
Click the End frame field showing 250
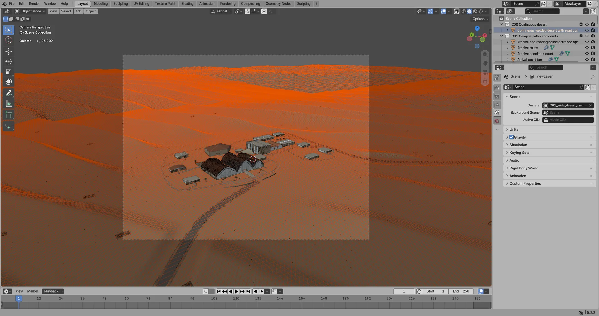(x=461, y=291)
